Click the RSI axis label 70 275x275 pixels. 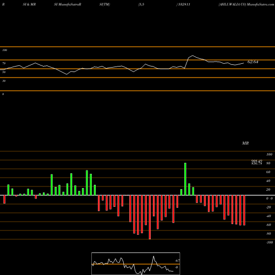click(4, 63)
